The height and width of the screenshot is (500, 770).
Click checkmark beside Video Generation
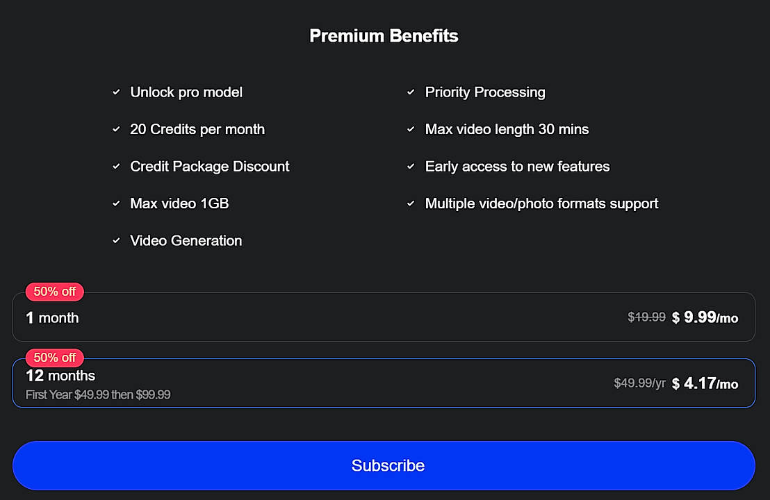click(x=116, y=241)
